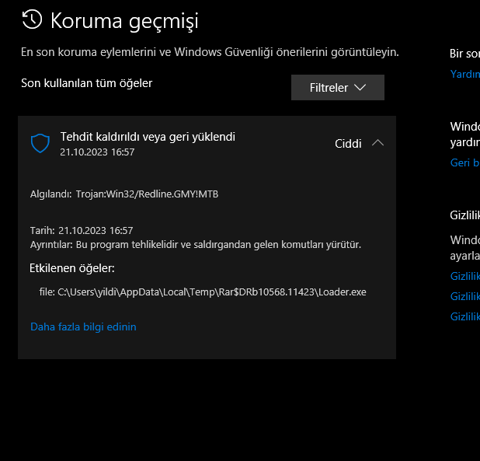The height and width of the screenshot is (461, 480).
Task: Click the Tarih: 21.10.2023 16:57 line
Action: (x=82, y=230)
